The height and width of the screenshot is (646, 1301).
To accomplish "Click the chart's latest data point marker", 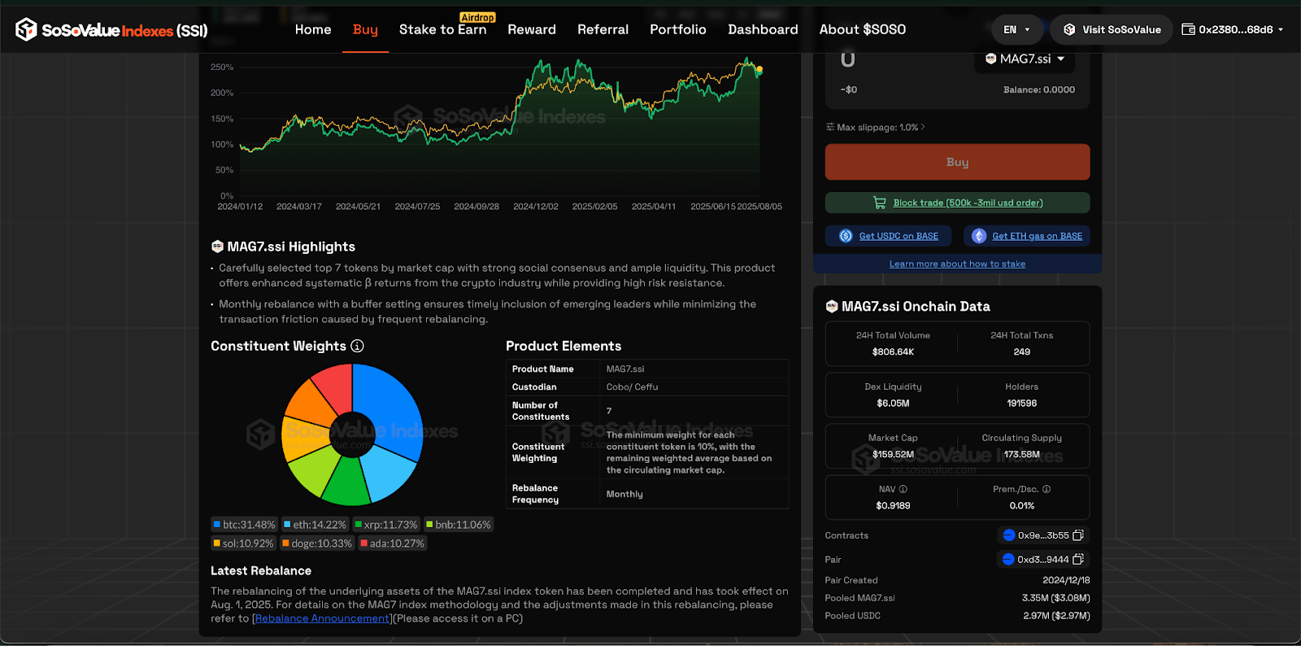I will tap(759, 70).
